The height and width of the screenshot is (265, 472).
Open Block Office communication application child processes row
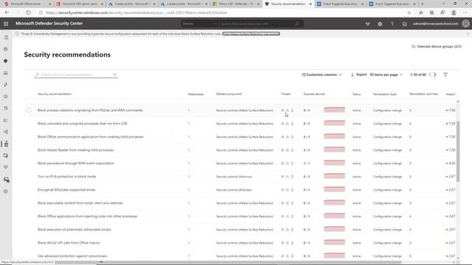90,137
